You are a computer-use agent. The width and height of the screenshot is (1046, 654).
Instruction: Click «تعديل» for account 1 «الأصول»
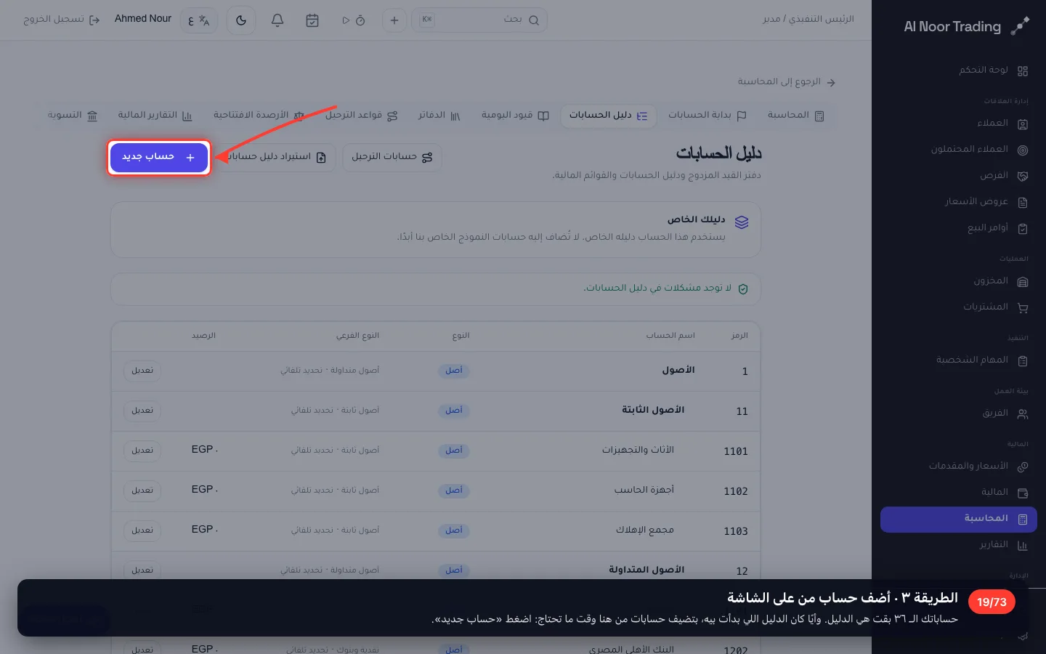coord(142,371)
